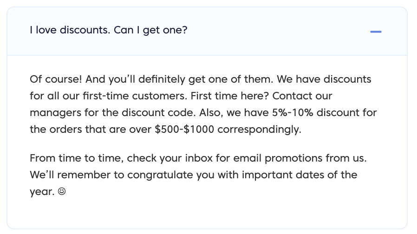417x234 pixels.
Task: Click the word 'correspondingly'
Action: coord(258,130)
